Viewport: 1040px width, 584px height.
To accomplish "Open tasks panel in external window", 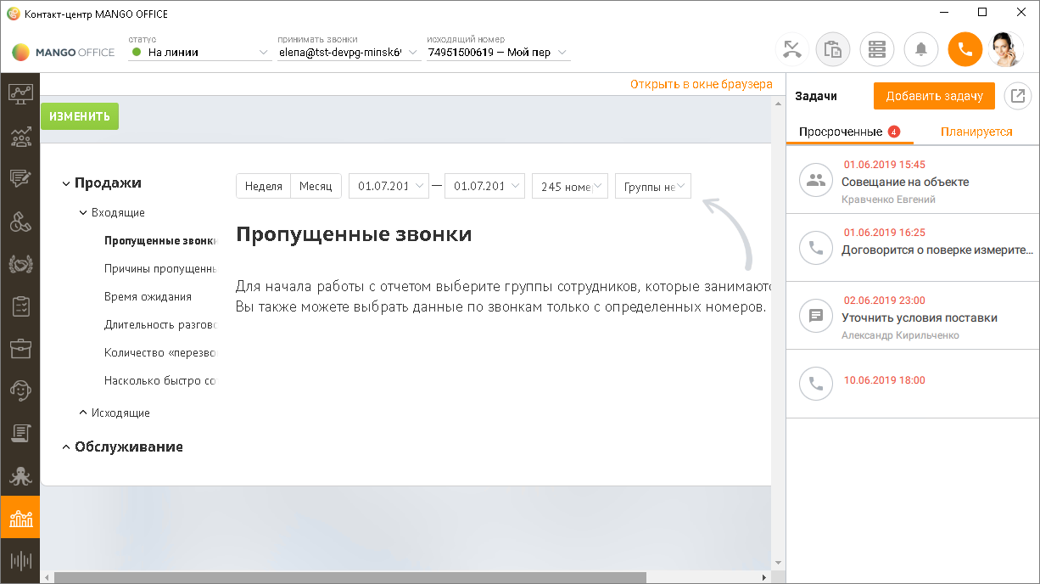I will pyautogui.click(x=1018, y=96).
